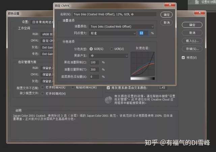
Task: Open the working space CMYK dropdown showing 自定
Action: (x=47, y=41)
